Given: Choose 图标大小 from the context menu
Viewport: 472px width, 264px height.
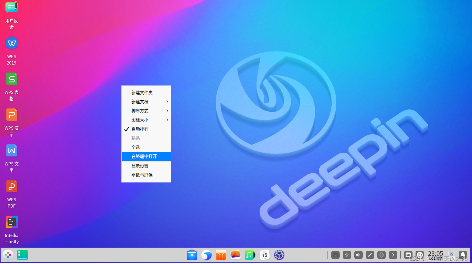Looking at the screenshot, I should 146,120.
